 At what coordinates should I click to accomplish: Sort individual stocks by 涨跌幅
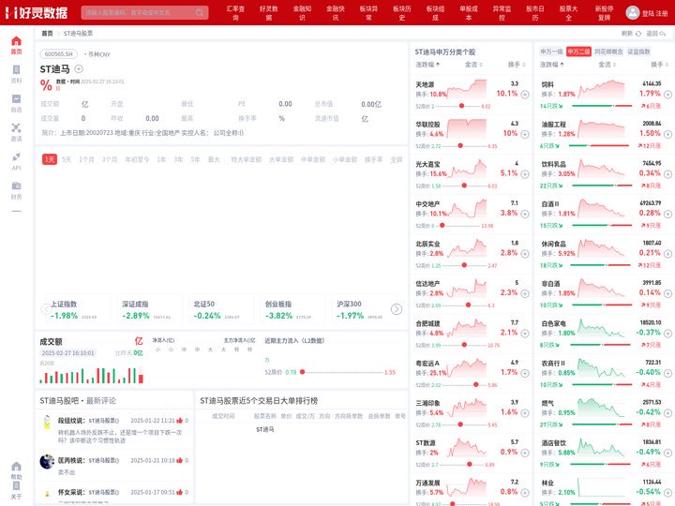(427, 65)
